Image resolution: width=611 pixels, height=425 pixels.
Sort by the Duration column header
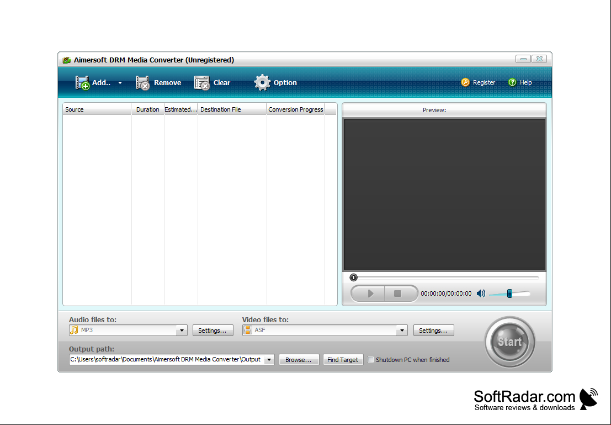click(148, 109)
